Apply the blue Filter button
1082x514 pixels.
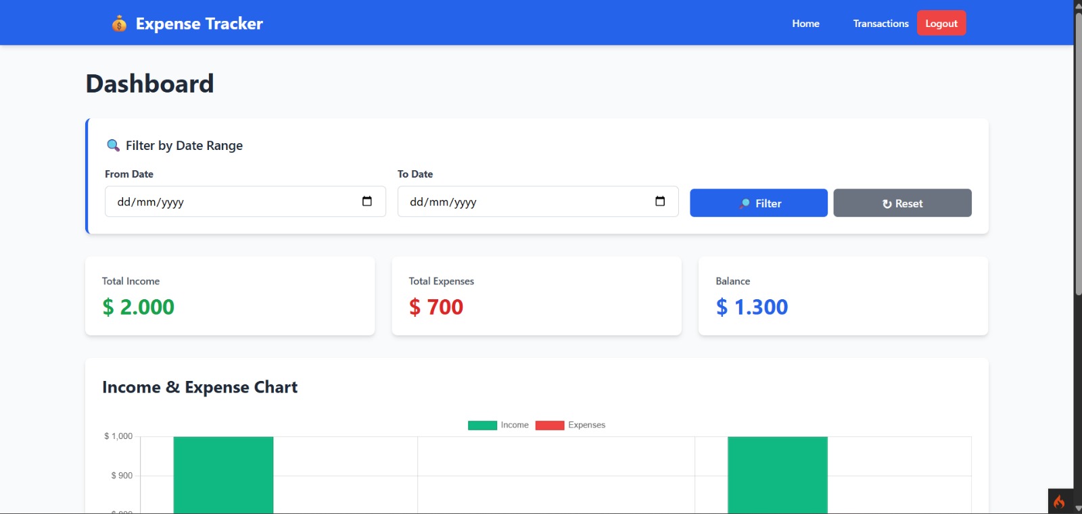point(758,203)
